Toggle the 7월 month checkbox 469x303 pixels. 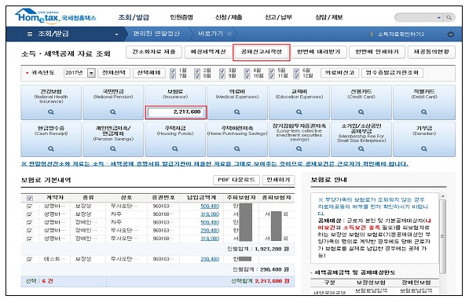(x=173, y=76)
